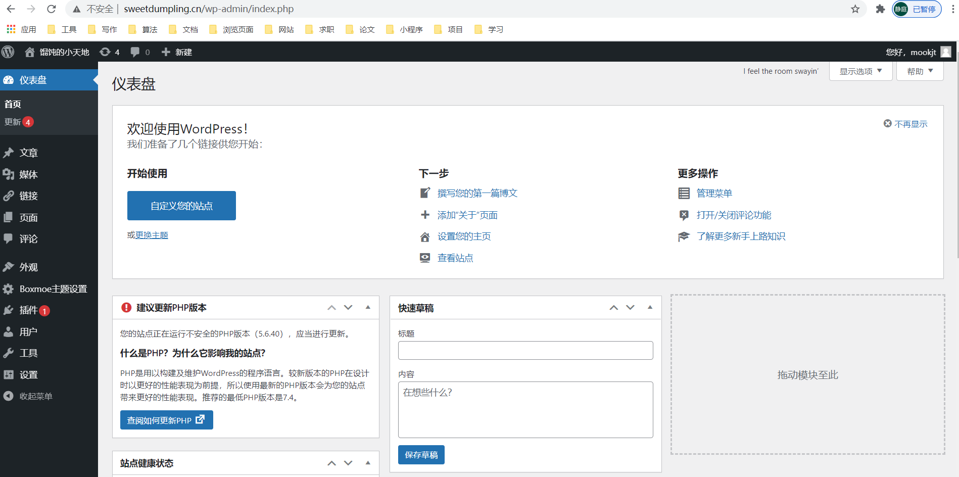Collapse the 站点健康状态 panel
The height and width of the screenshot is (477, 959).
[x=368, y=463]
